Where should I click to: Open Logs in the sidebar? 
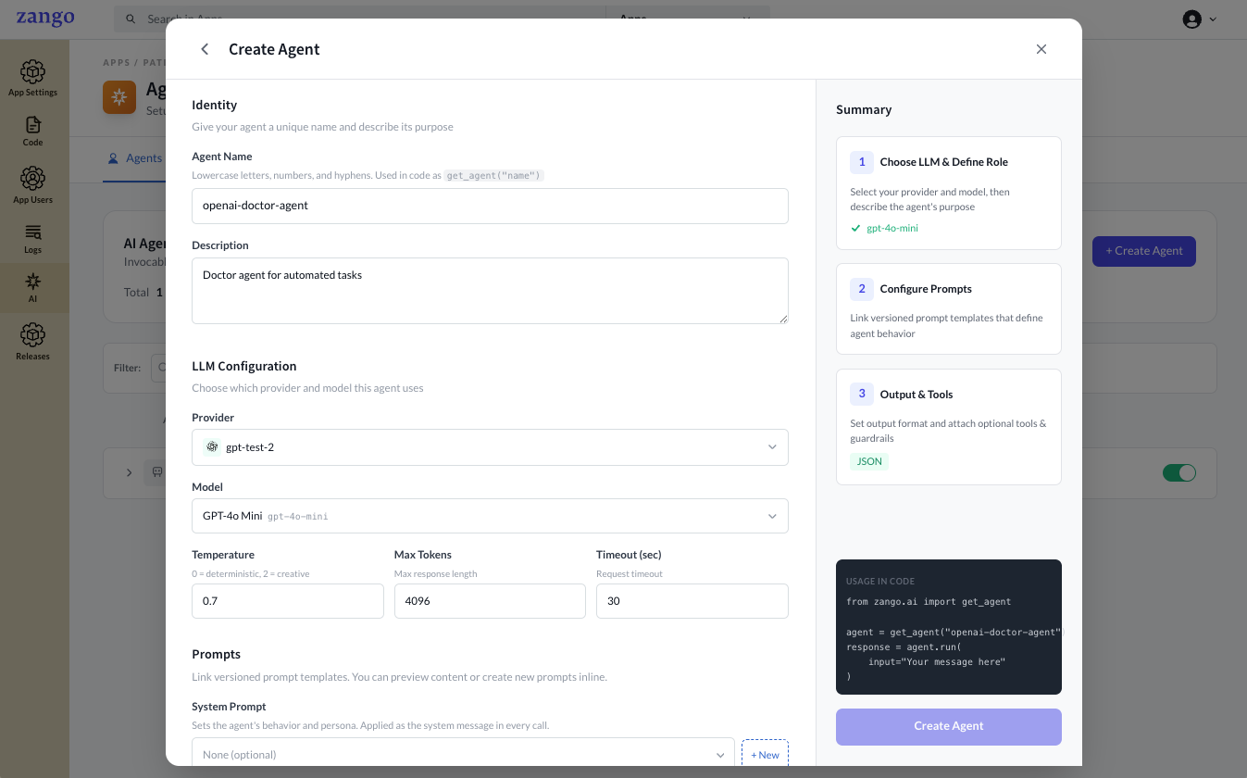point(33,239)
